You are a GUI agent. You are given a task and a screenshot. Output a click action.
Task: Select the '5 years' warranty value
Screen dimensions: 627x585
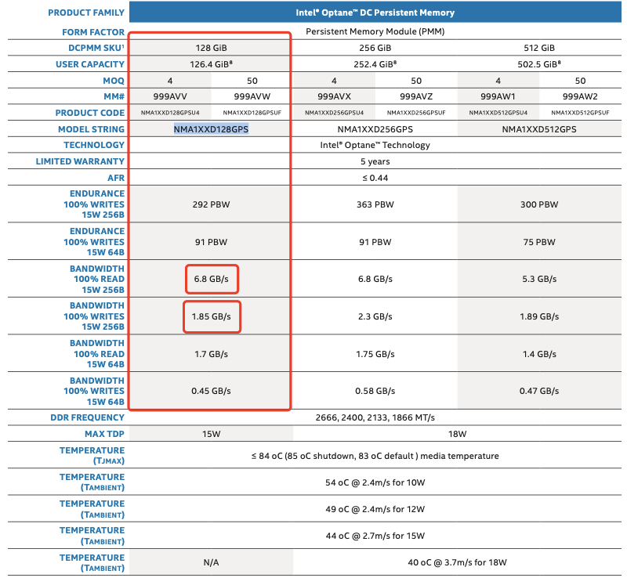click(375, 161)
